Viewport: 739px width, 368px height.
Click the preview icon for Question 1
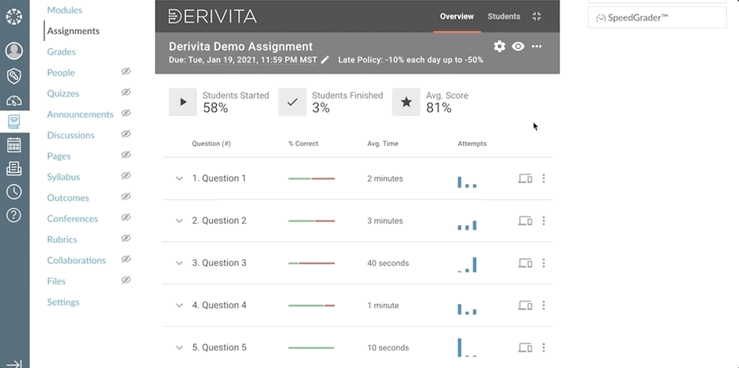(x=525, y=178)
